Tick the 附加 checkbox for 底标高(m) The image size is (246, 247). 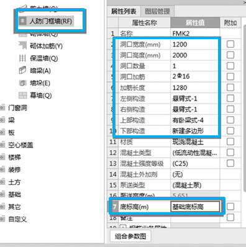tap(230, 207)
